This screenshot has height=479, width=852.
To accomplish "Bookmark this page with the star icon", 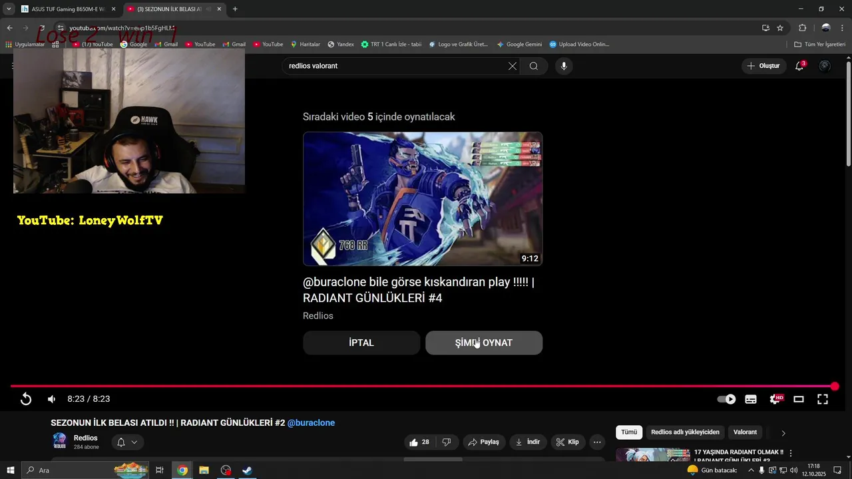I will pos(780,28).
